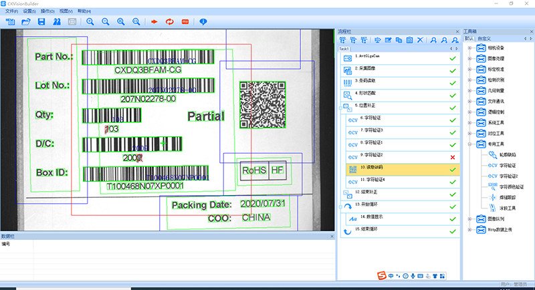Click the blue info bubble icon
535x290 pixels.
(x=203, y=22)
